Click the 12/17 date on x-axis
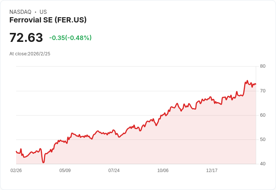The height and width of the screenshot is (190, 276). point(212,171)
